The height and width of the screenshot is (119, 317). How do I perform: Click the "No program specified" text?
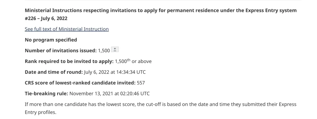pos(51,40)
